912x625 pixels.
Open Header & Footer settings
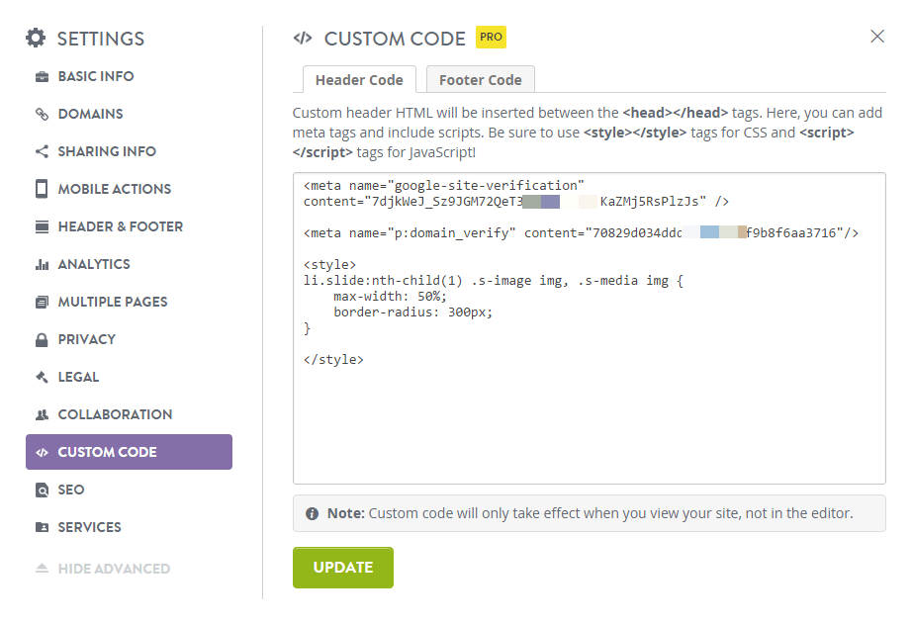click(120, 226)
